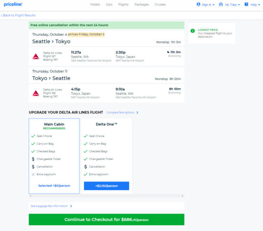Image resolution: width=263 pixels, height=231 pixels.
Task: Click the Main Cabin Seat Choice checkmark
Action: tap(33, 136)
